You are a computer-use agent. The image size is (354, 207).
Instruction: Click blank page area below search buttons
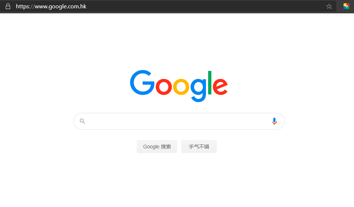tap(177, 181)
